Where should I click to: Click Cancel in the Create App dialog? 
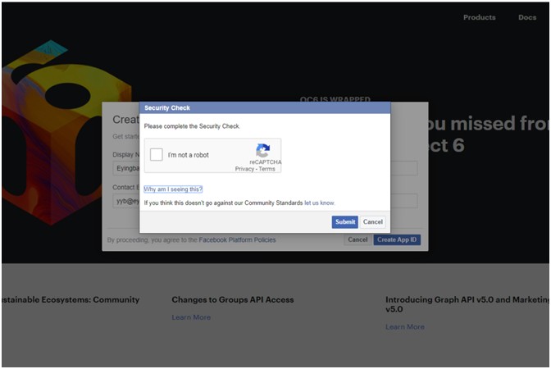(x=357, y=239)
